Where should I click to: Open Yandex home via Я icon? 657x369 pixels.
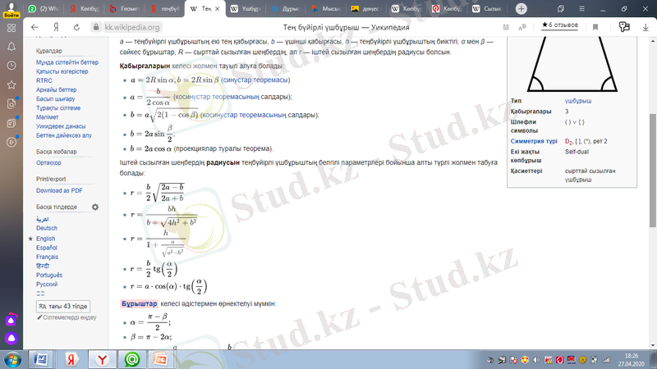pyautogui.click(x=56, y=27)
